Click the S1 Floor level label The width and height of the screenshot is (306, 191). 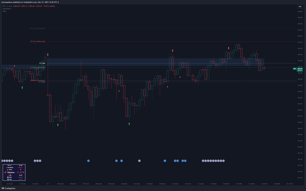pyautogui.click(x=42, y=82)
